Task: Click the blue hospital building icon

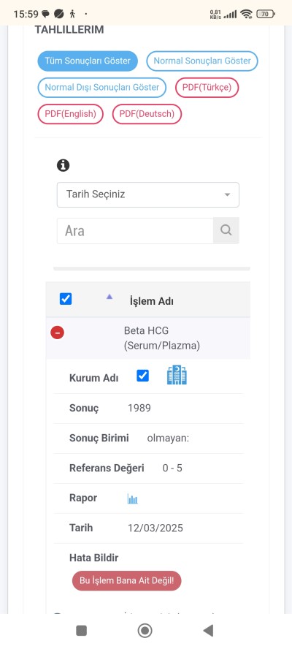Action: [x=177, y=375]
